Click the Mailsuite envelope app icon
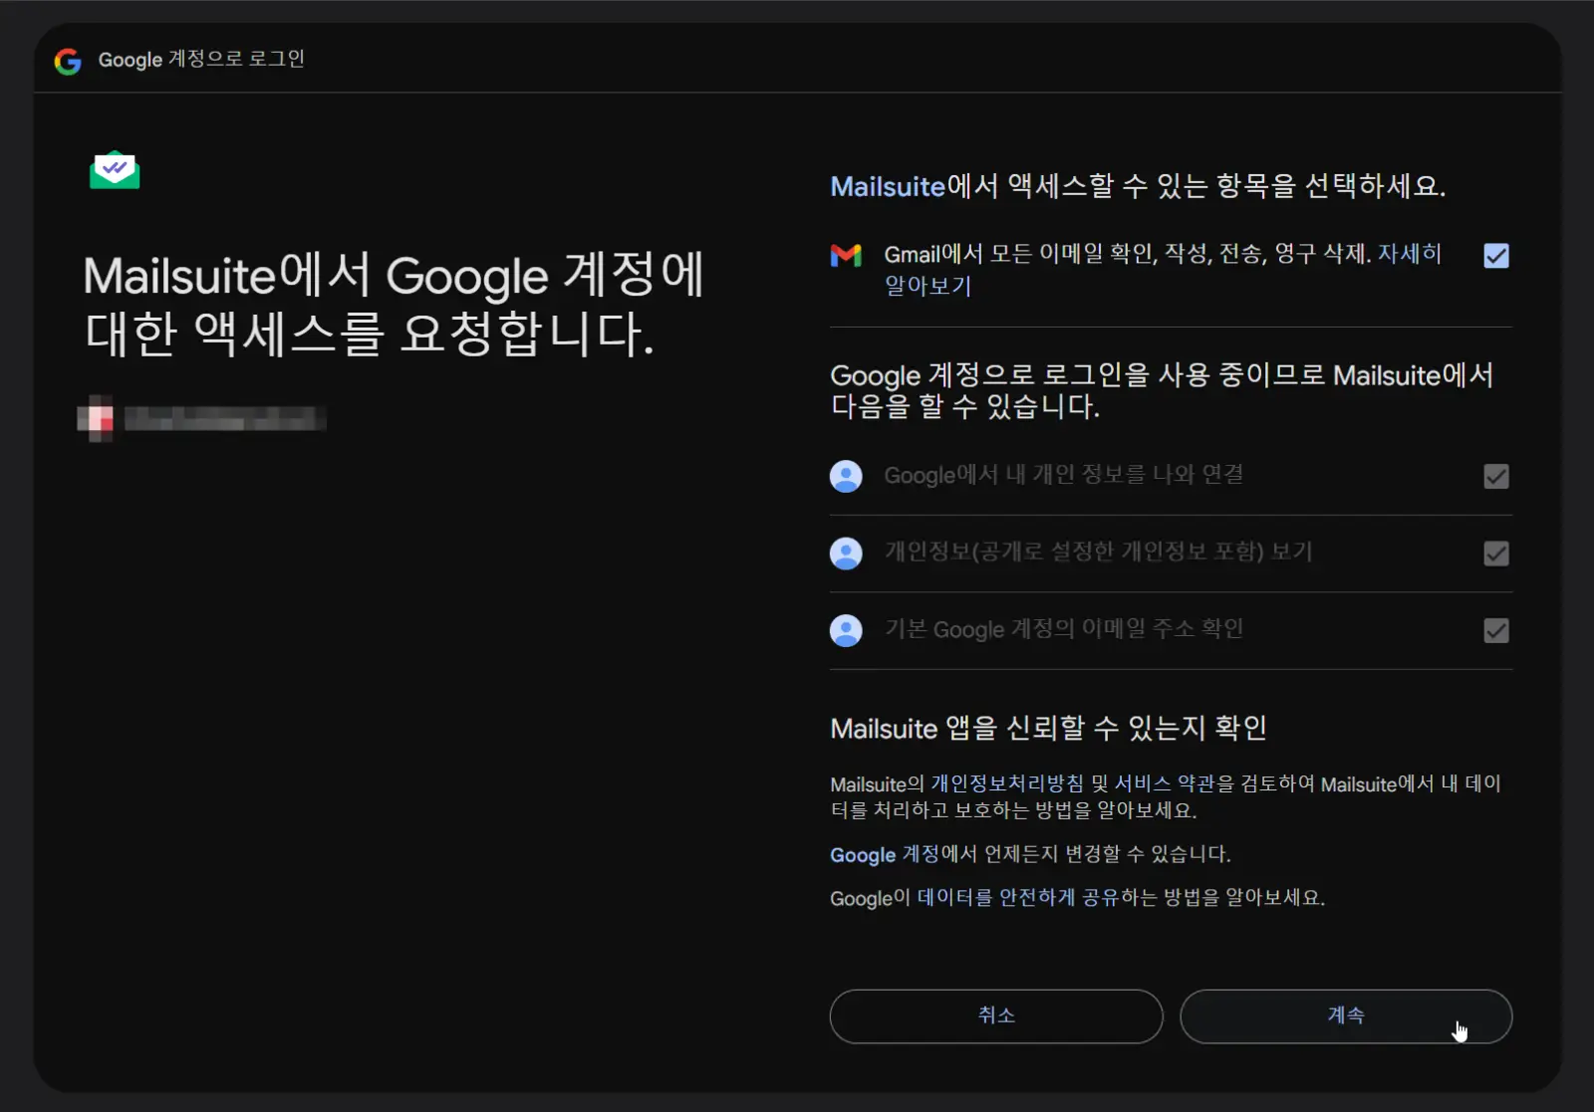The width and height of the screenshot is (1594, 1112). pyautogui.click(x=115, y=170)
